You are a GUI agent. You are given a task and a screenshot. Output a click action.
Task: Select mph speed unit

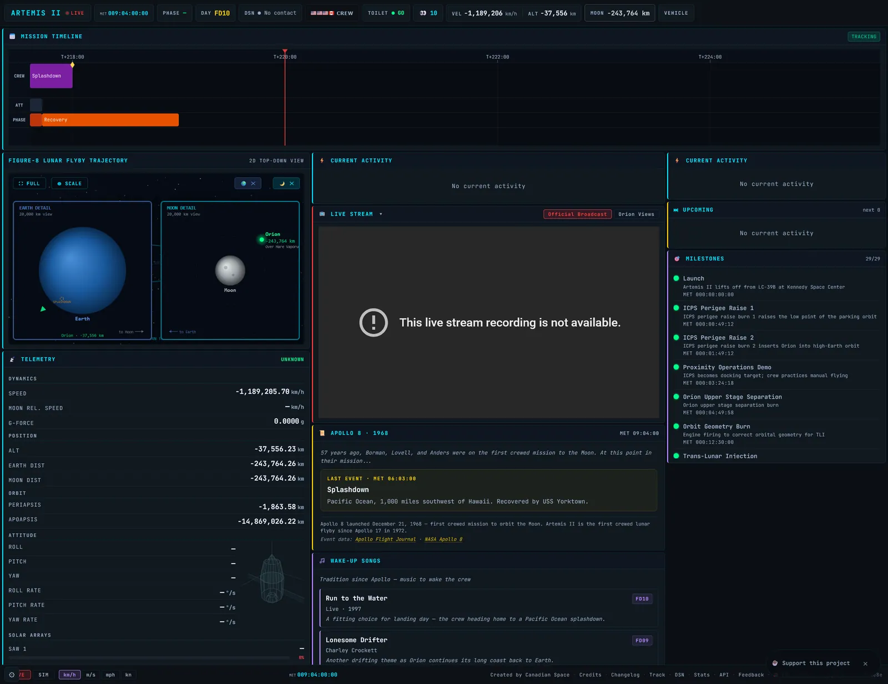(110, 675)
